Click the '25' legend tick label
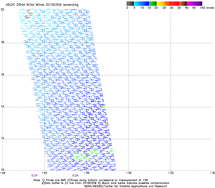The image size is (215, 188). [164, 8]
